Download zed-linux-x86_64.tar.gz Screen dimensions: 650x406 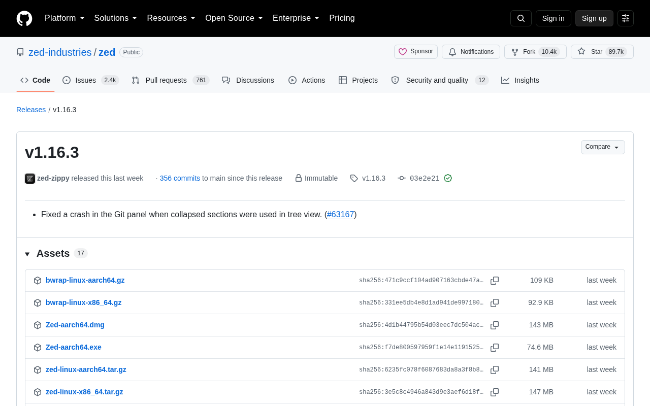tap(84, 392)
